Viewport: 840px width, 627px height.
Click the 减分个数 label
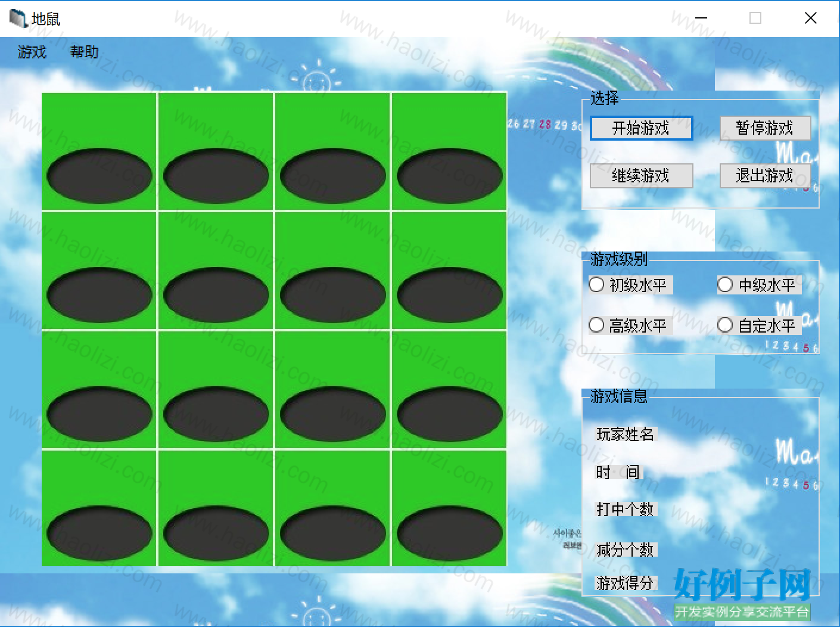[626, 550]
